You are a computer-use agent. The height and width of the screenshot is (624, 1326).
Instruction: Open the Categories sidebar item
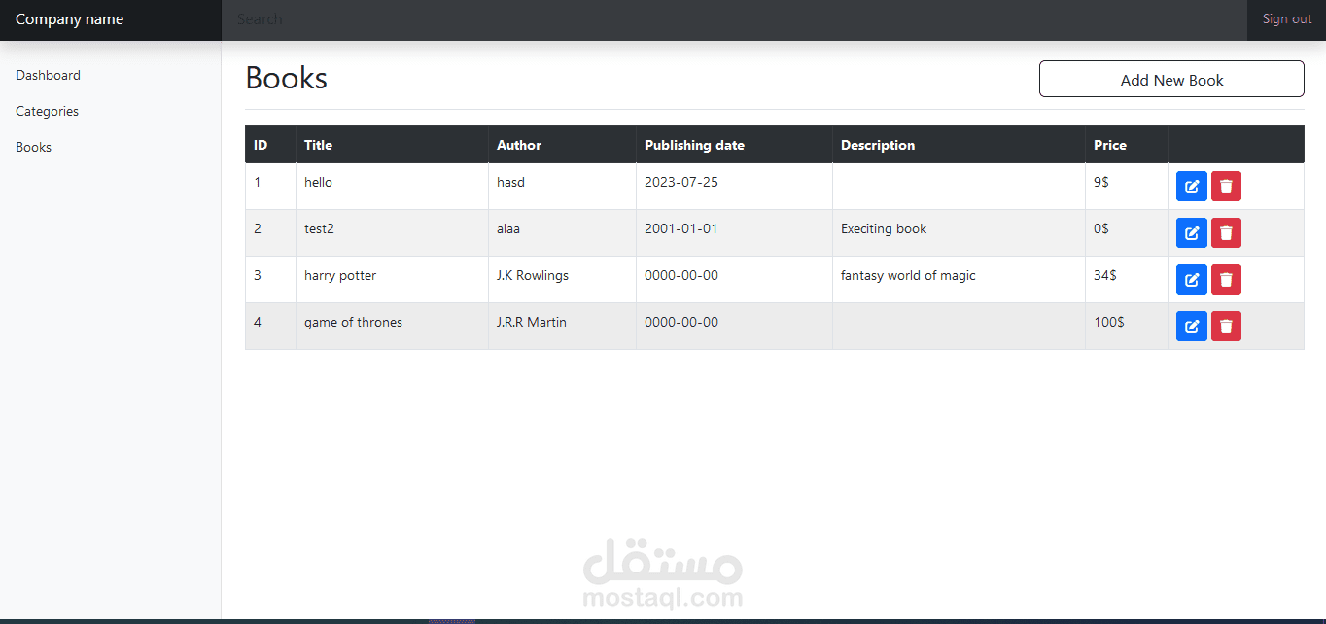(x=48, y=111)
